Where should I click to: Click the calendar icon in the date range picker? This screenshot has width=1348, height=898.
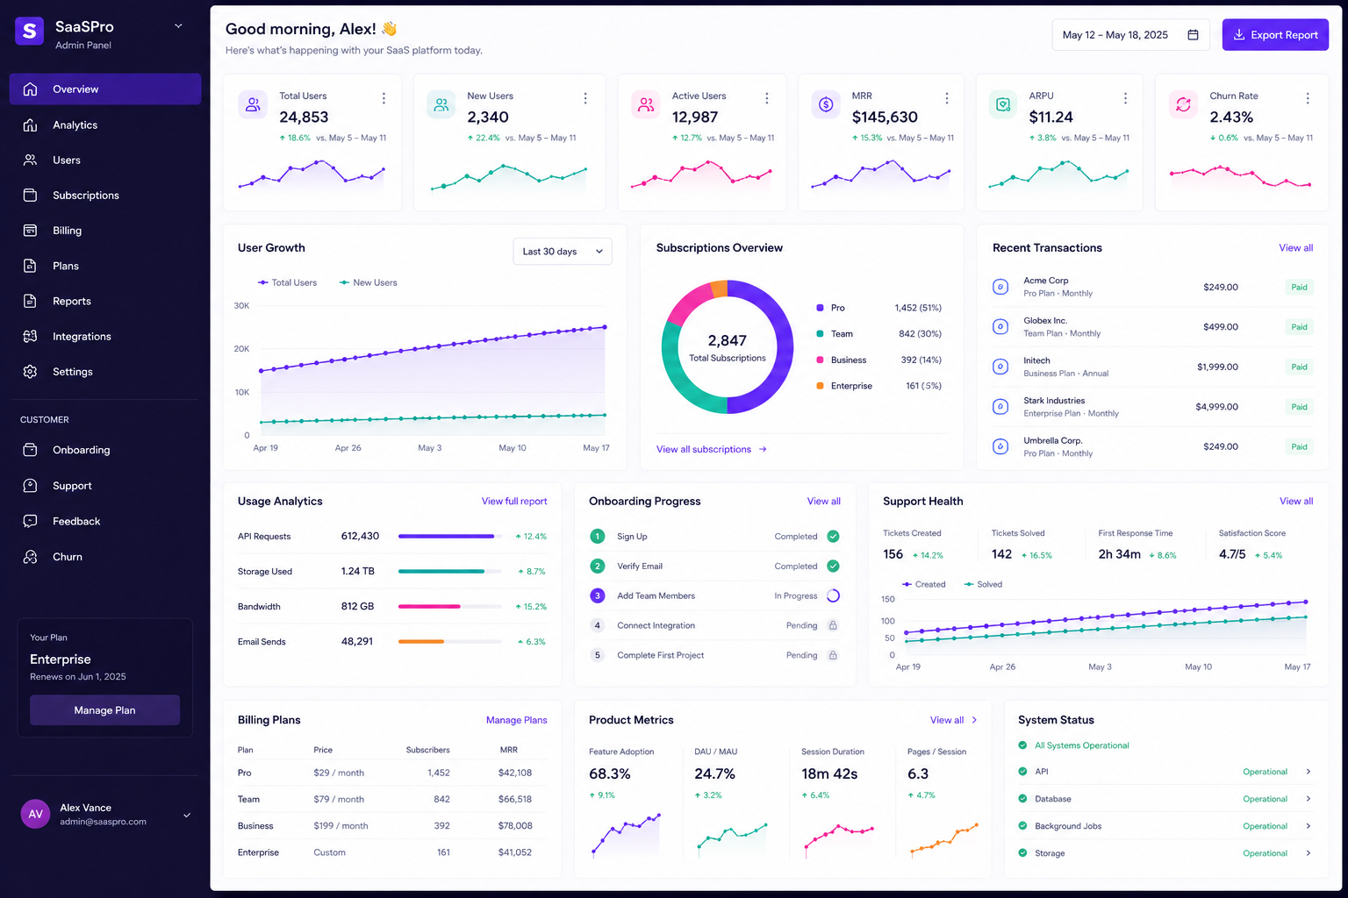pos(1193,35)
